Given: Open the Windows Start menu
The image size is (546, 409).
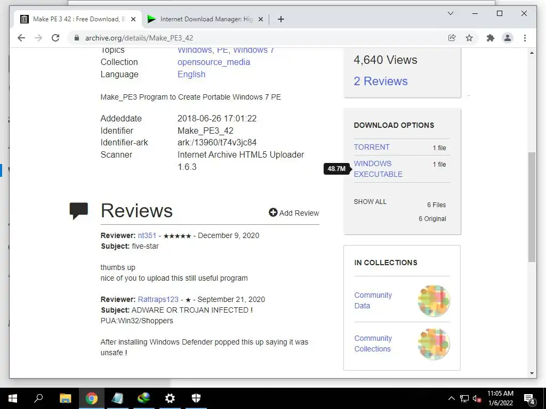Looking at the screenshot, I should (13, 398).
